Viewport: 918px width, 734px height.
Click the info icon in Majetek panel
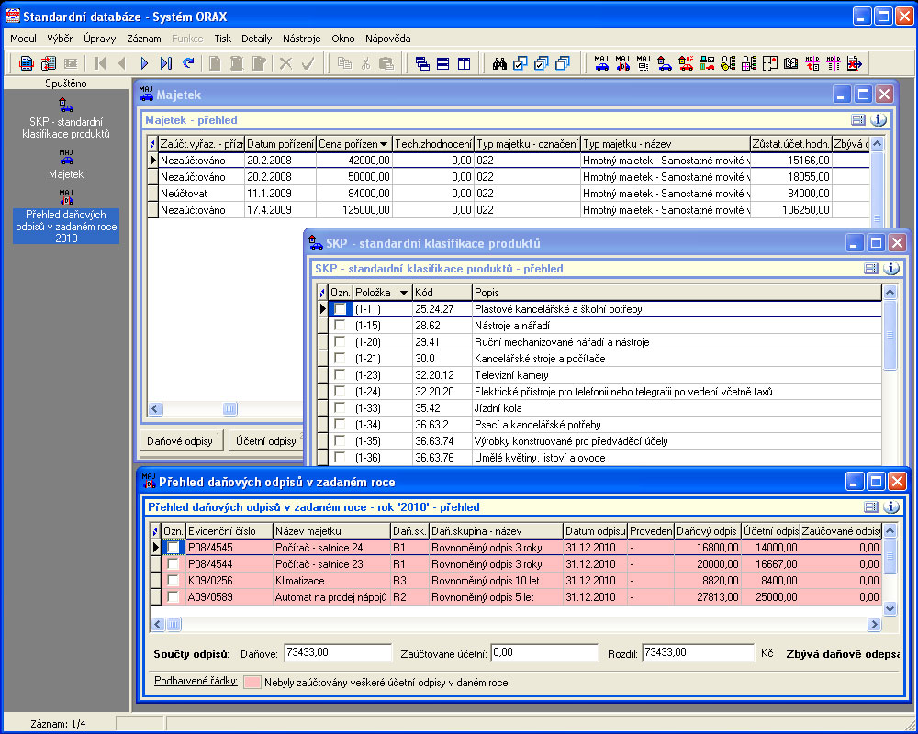click(x=879, y=119)
